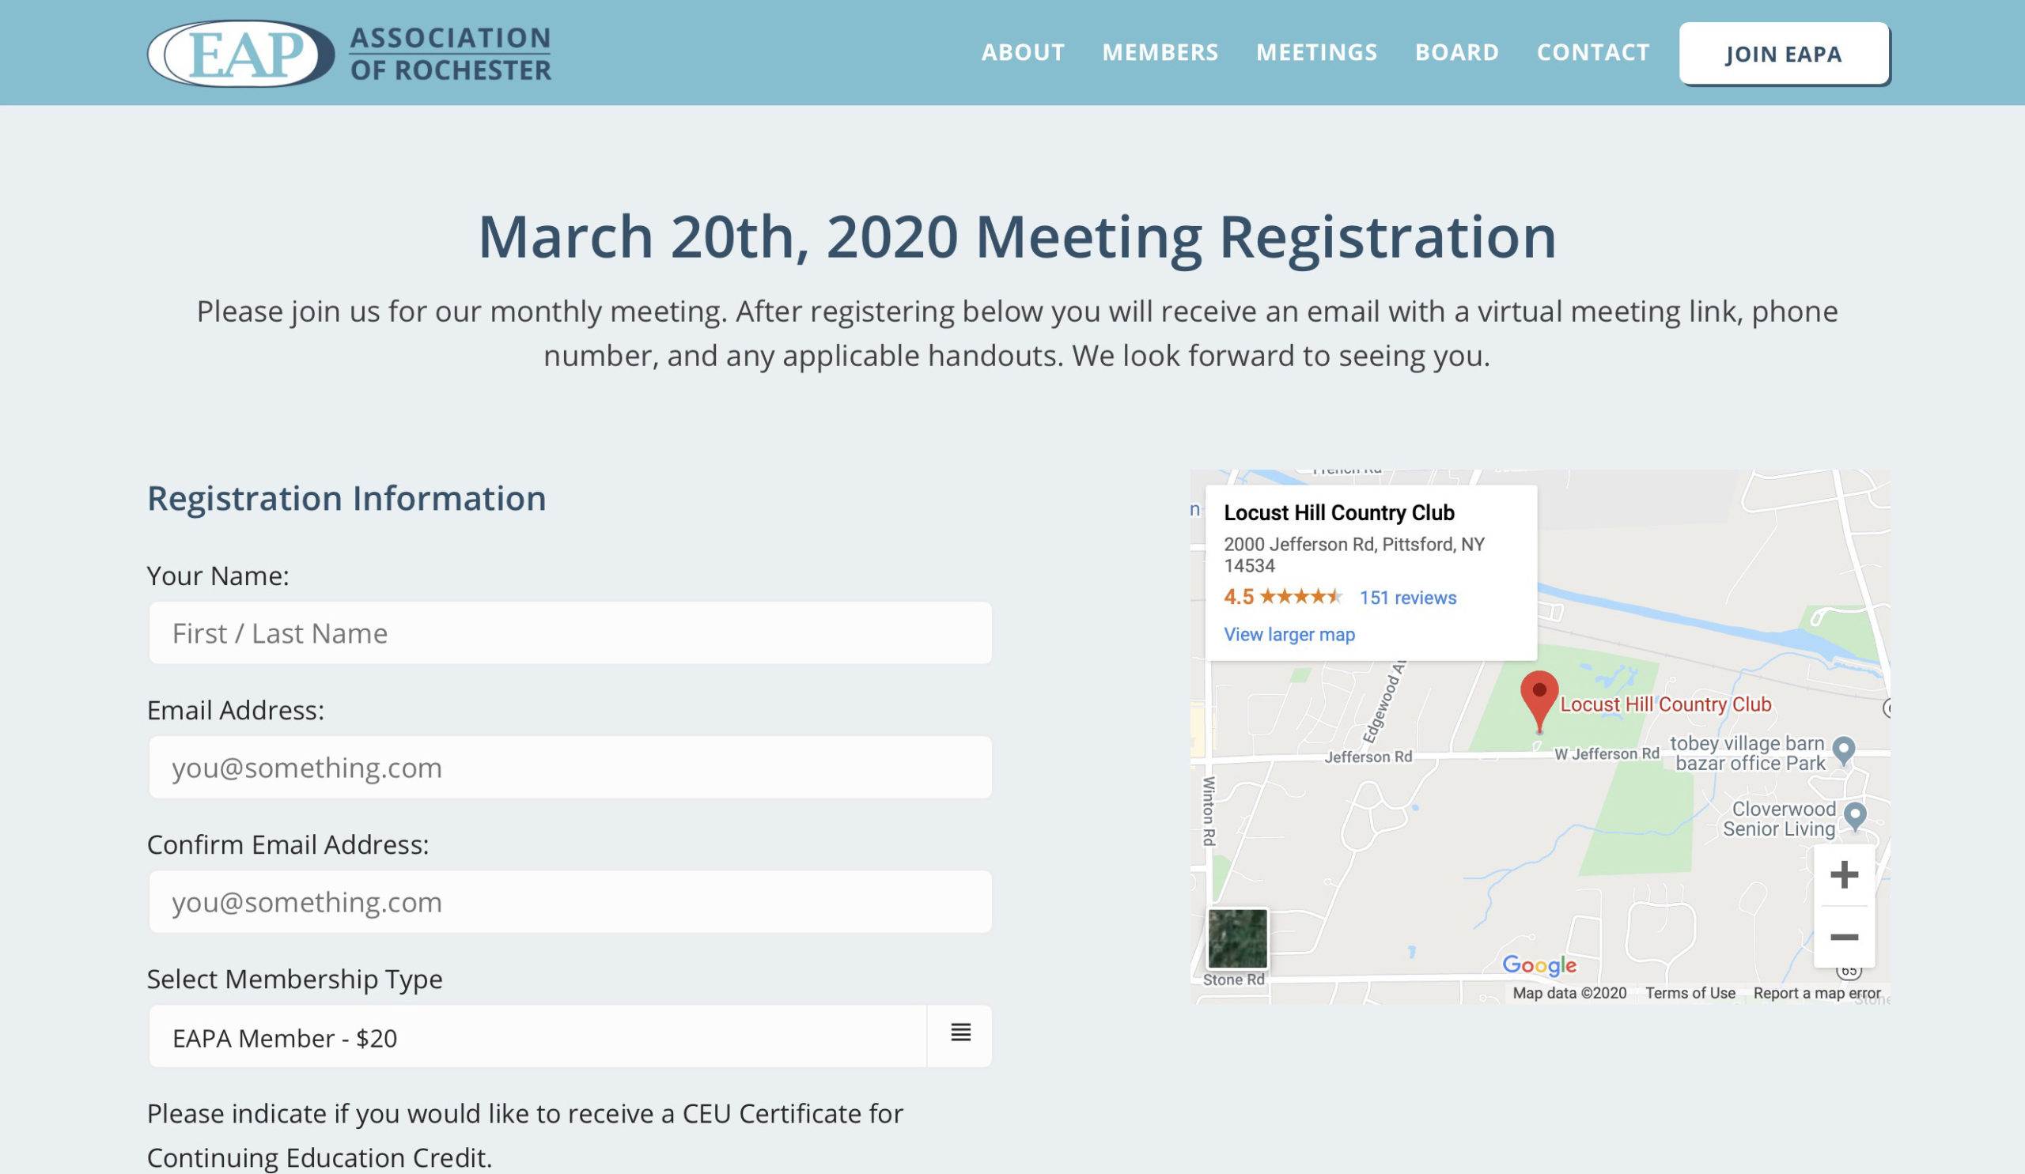Click the Street View preview thumbnail on map
The image size is (2025, 1174).
coord(1237,941)
